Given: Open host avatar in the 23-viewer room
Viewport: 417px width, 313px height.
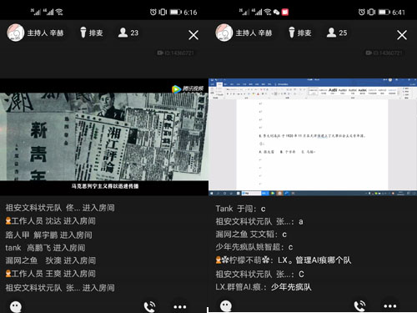Looking at the screenshot, I should tap(16, 33).
